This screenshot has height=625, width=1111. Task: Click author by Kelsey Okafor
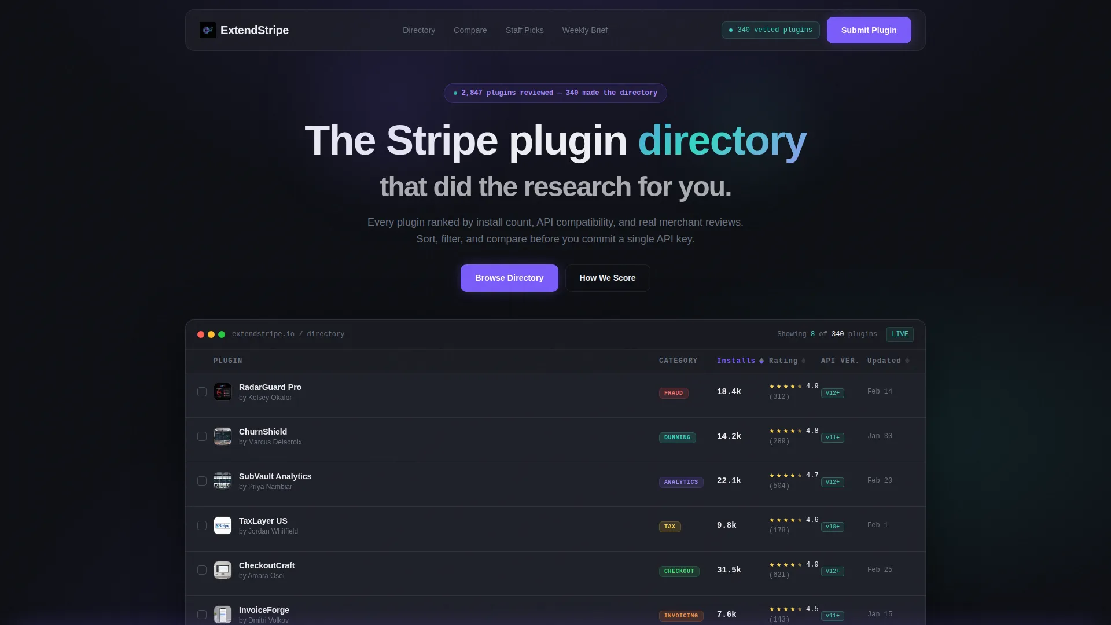(x=265, y=398)
